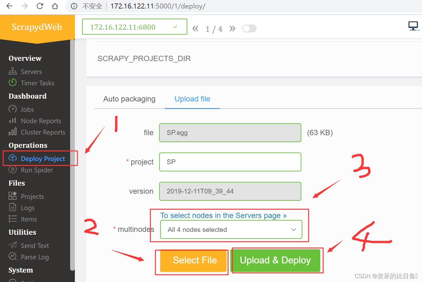
Task: Click the Run Spider play icon
Action: pyautogui.click(x=12, y=170)
